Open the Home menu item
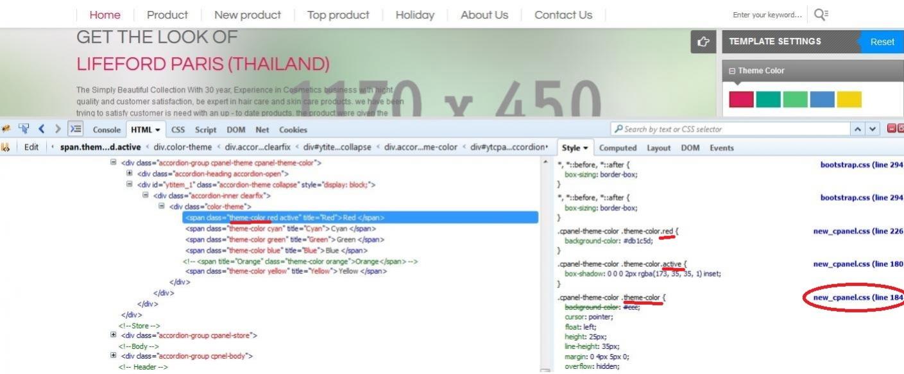 click(x=105, y=15)
